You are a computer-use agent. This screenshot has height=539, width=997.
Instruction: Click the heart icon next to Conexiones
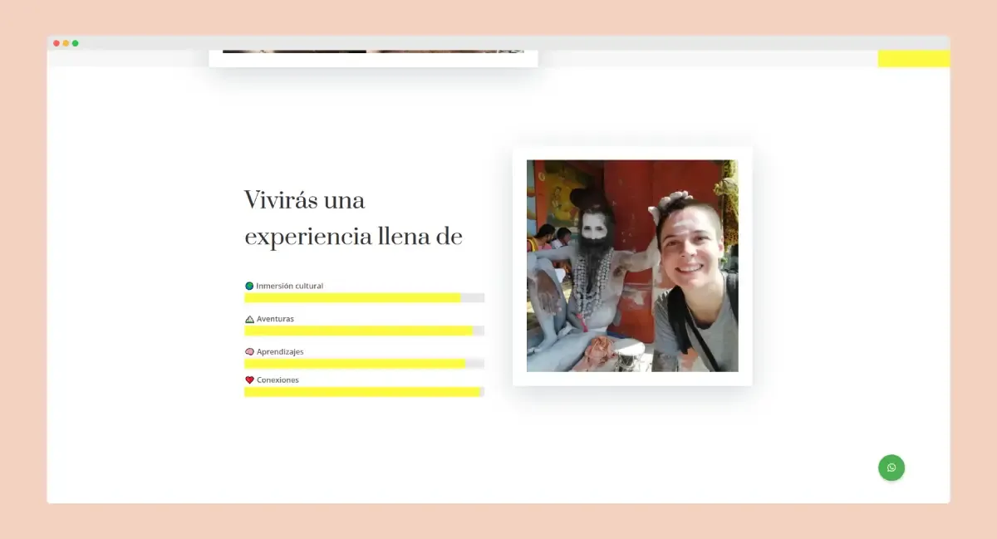248,380
